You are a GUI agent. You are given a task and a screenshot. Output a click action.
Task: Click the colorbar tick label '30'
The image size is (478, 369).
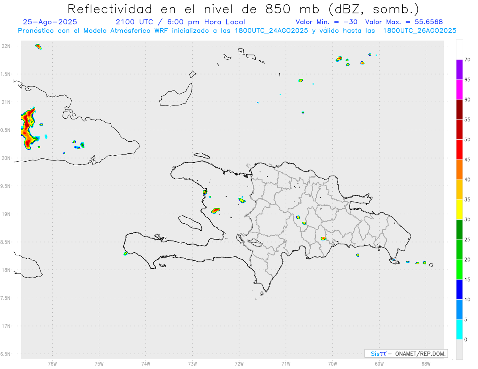468,220
